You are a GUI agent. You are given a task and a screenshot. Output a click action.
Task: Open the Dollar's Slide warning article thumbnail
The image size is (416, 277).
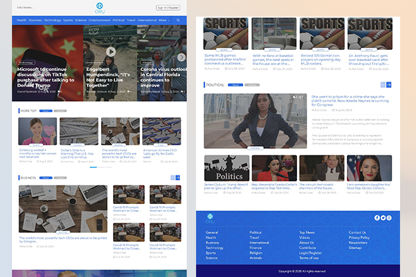click(x=79, y=132)
